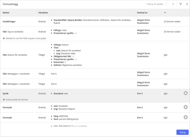This screenshot has height=137, width=190.
Task: Click round icon on Färg #DF5353 row
Action: point(185,117)
